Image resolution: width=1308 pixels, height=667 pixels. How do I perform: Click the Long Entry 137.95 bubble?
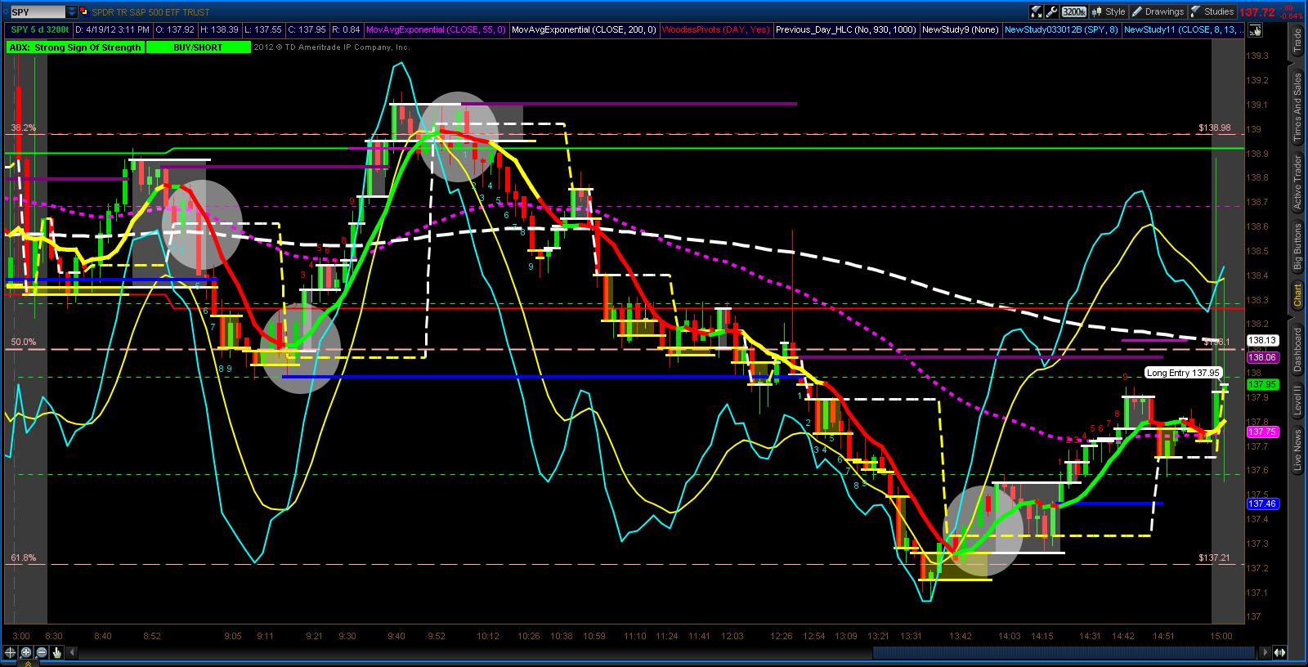pos(1183,373)
